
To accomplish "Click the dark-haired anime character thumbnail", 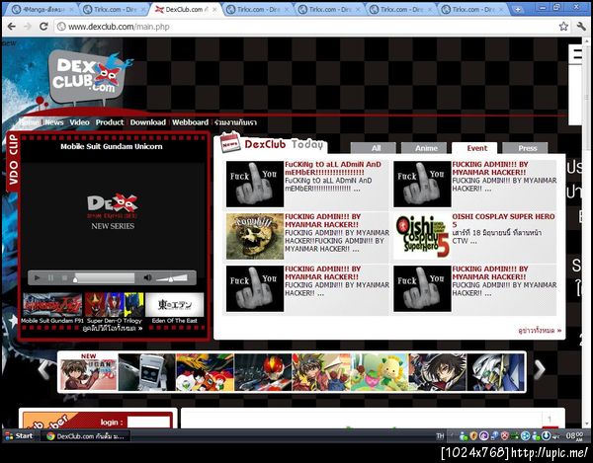I will tap(437, 372).
